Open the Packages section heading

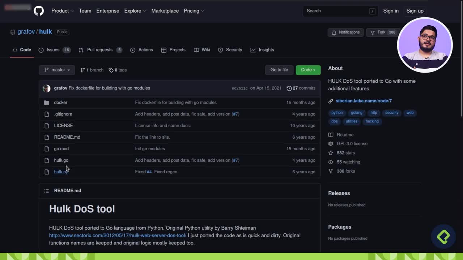340,227
